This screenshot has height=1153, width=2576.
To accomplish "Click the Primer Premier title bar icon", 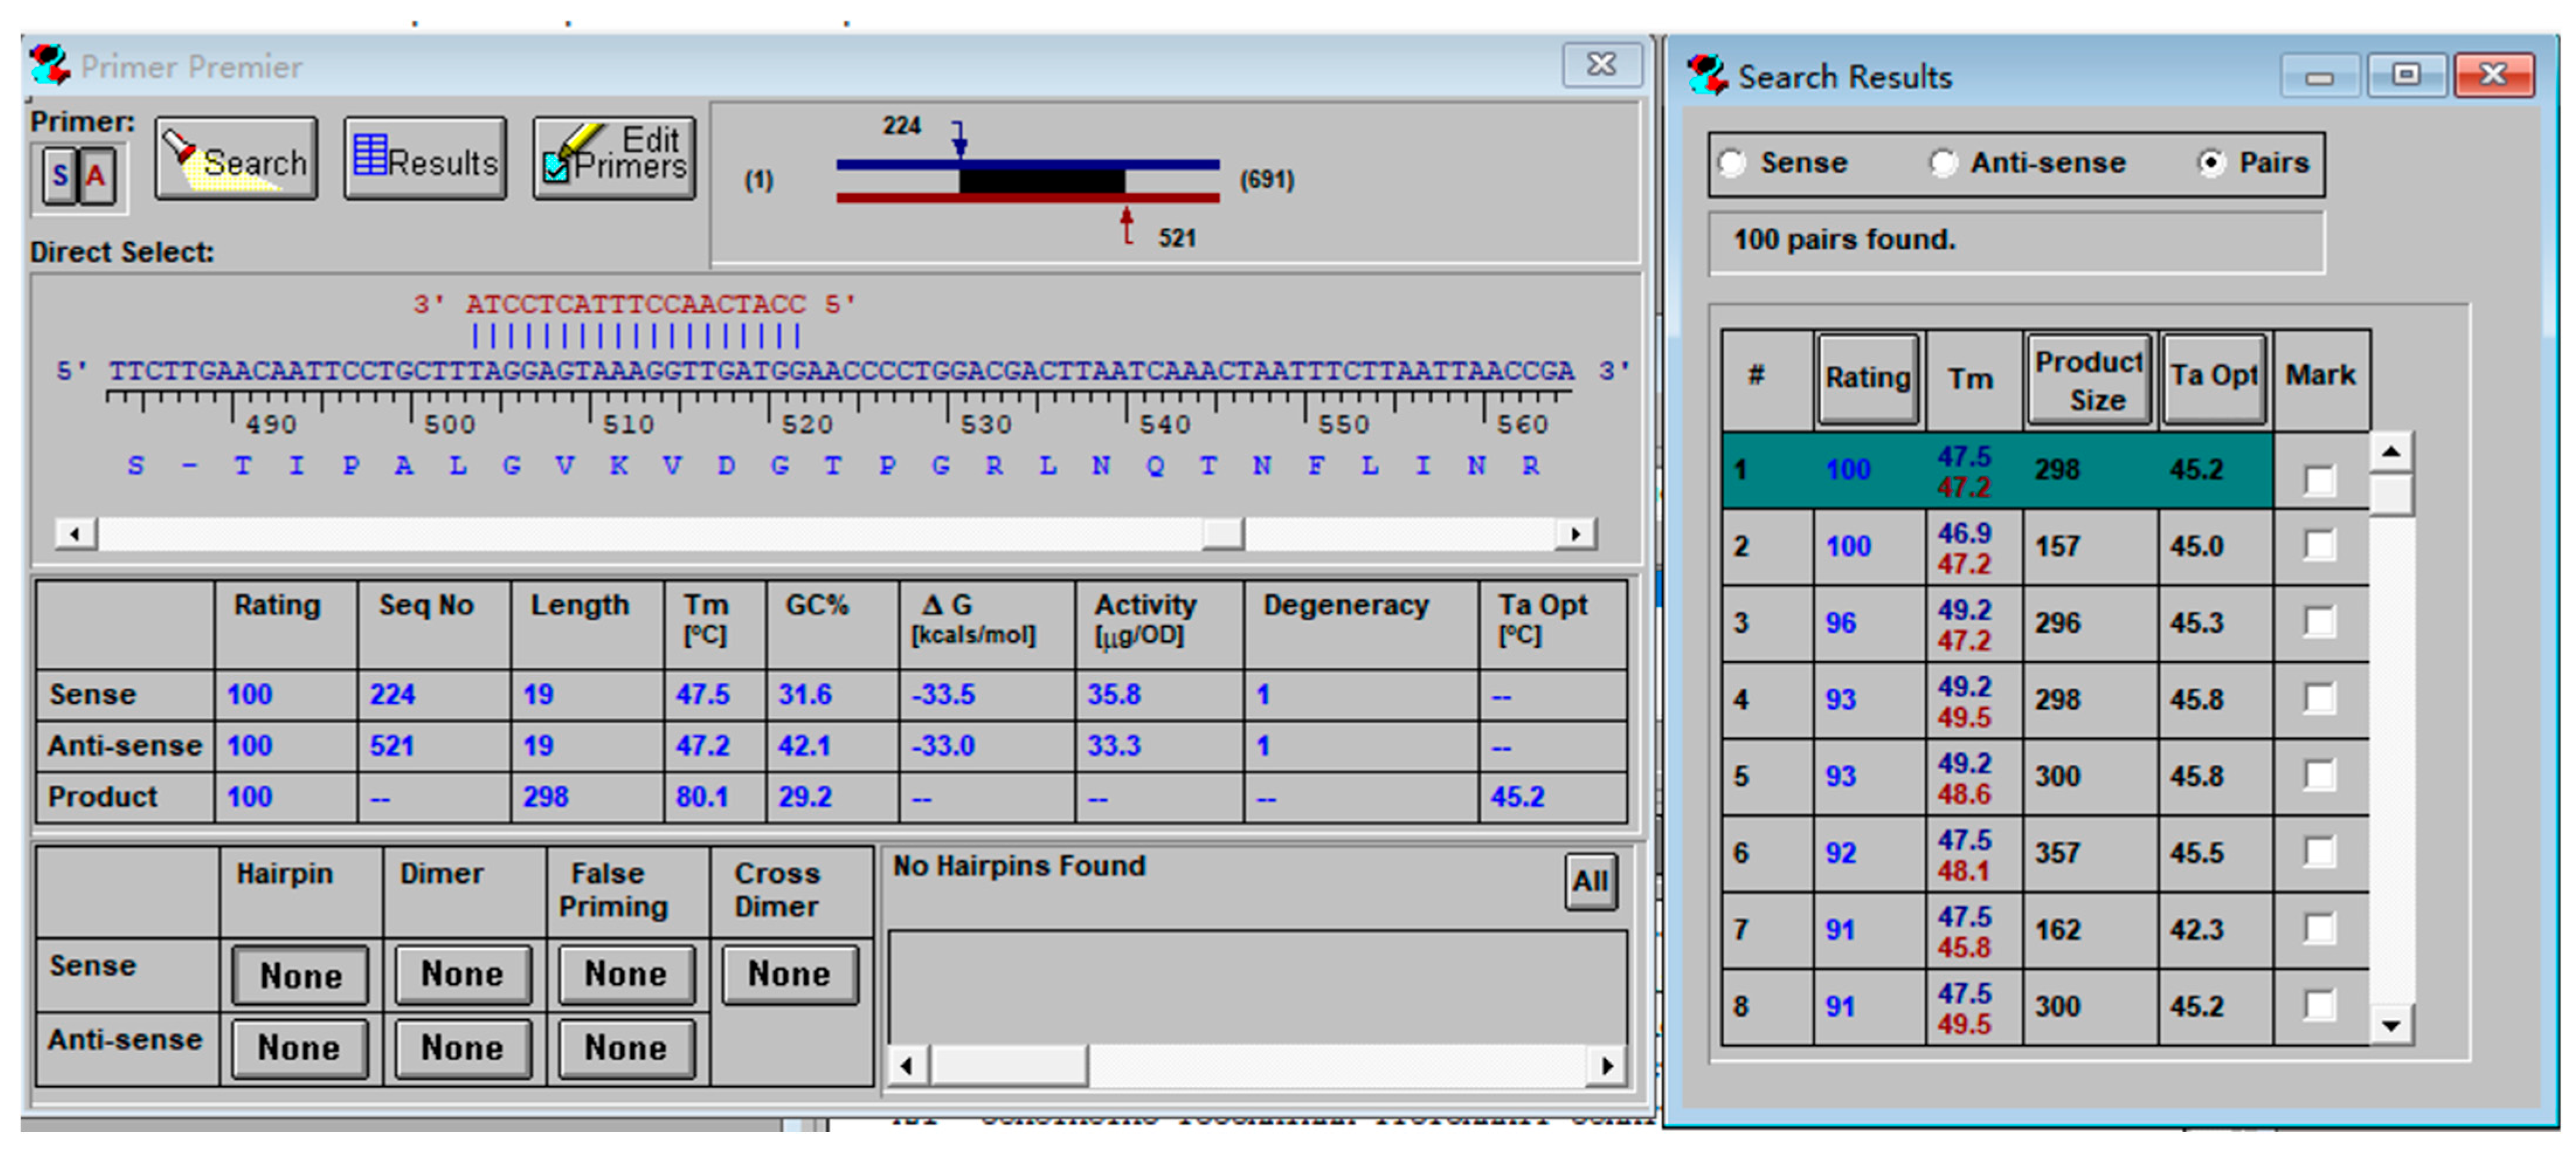I will tap(50, 66).
